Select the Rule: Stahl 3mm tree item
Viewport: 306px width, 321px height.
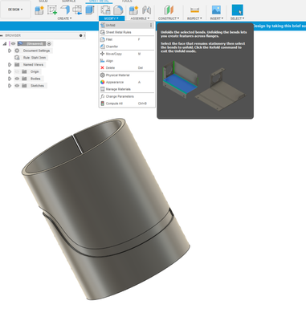pos(35,58)
